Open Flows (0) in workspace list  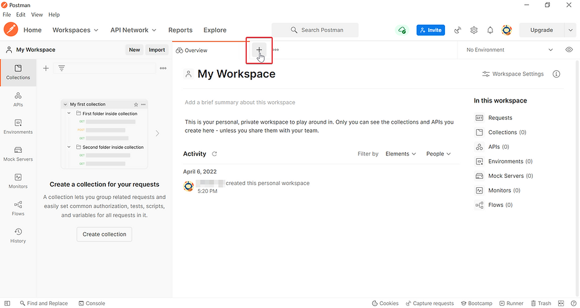494,205
